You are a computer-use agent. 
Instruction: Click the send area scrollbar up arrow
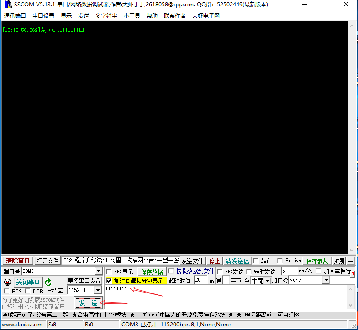351,289
